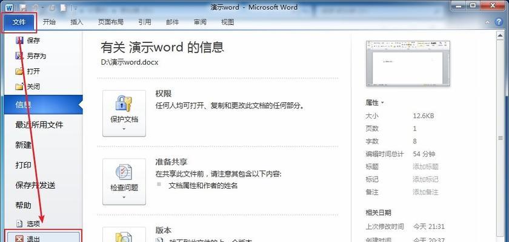The width and height of the screenshot is (509, 242).
Task: Switch to the 审阅 tab
Action: point(200,22)
